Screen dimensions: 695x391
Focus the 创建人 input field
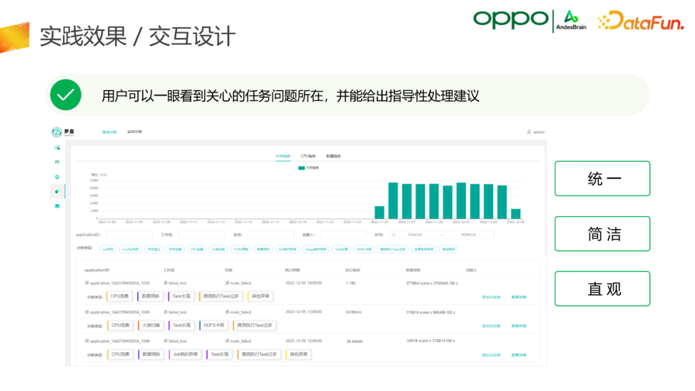tap(344, 235)
